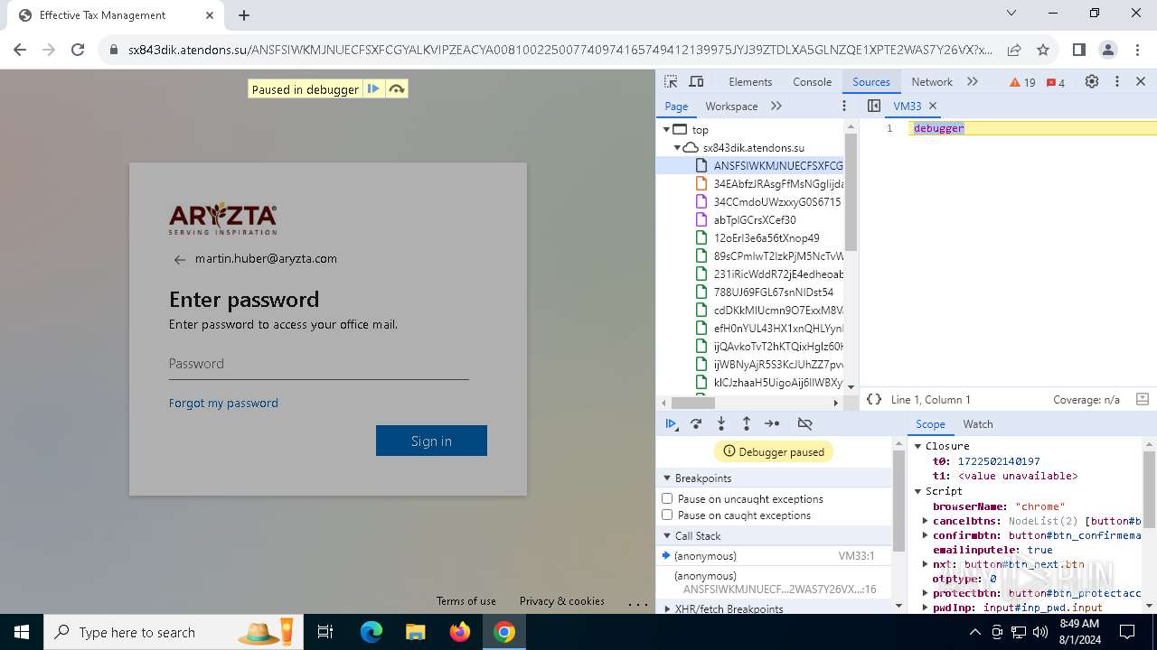Open Chrome's three-dot menu

(x=1137, y=50)
